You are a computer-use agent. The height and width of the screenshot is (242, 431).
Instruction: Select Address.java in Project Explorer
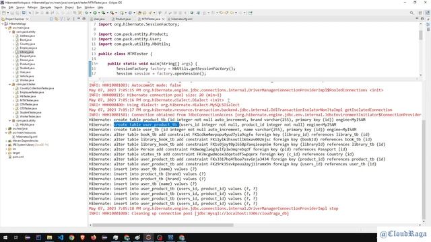pyautogui.click(x=27, y=36)
